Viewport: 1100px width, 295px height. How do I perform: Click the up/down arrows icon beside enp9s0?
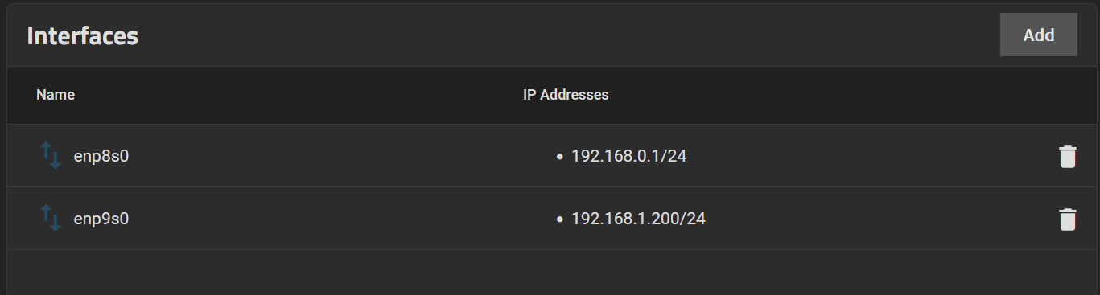click(x=51, y=218)
